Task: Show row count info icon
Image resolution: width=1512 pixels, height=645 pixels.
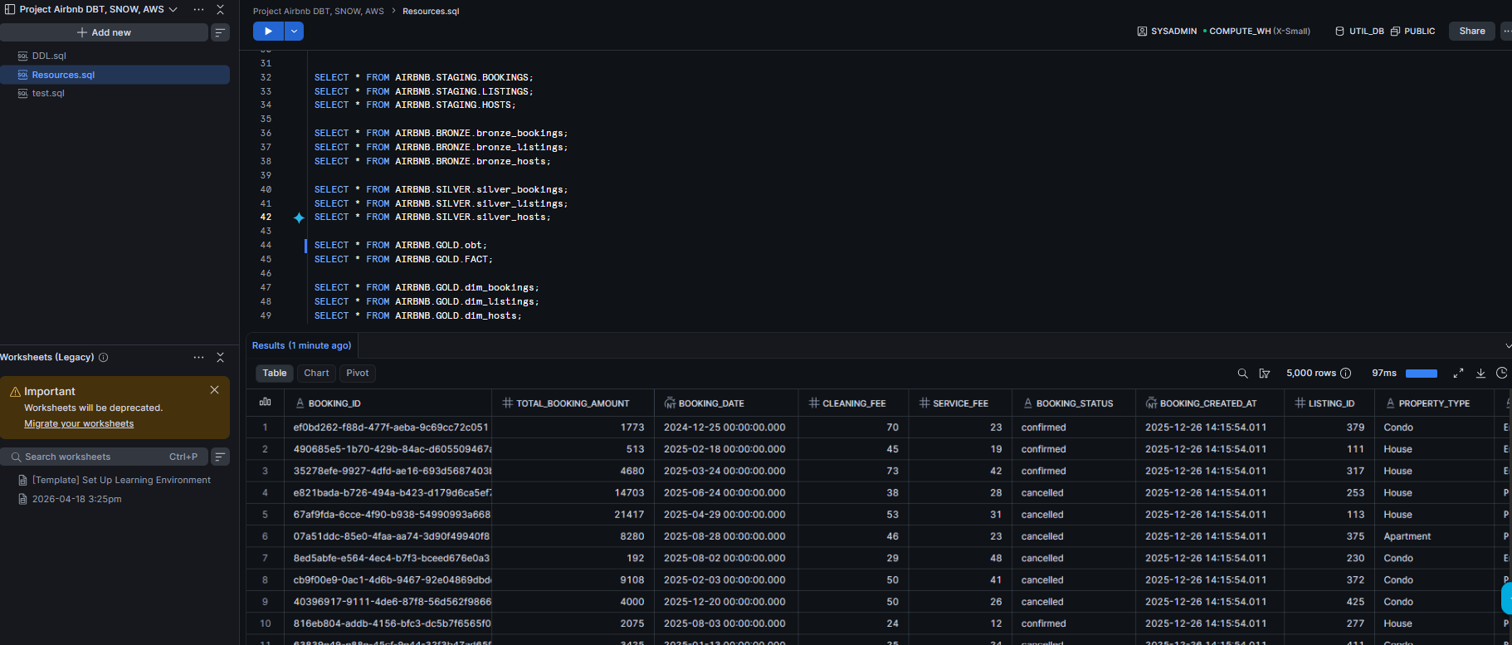Action: 1346,374
